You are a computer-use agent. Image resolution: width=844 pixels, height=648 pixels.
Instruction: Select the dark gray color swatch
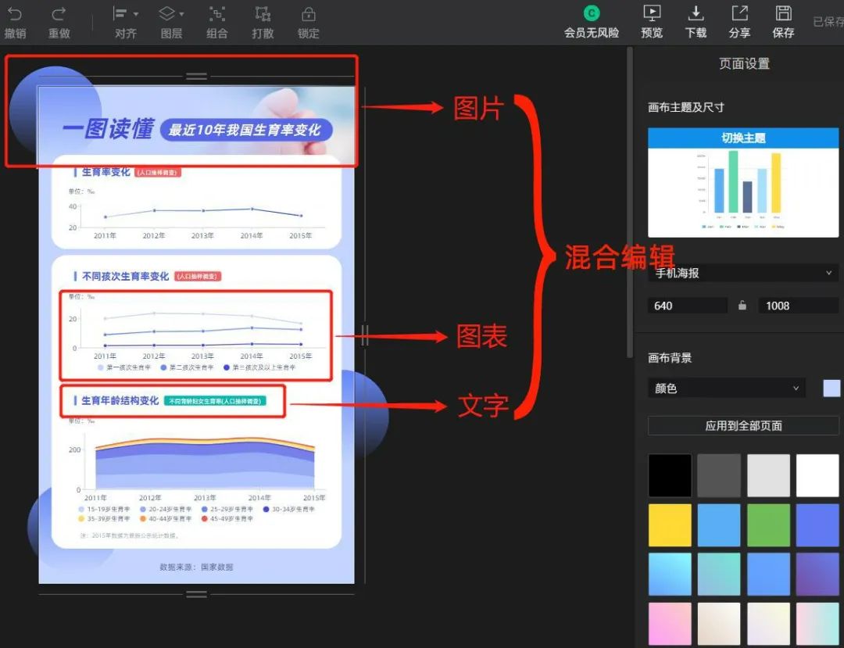[x=719, y=475]
